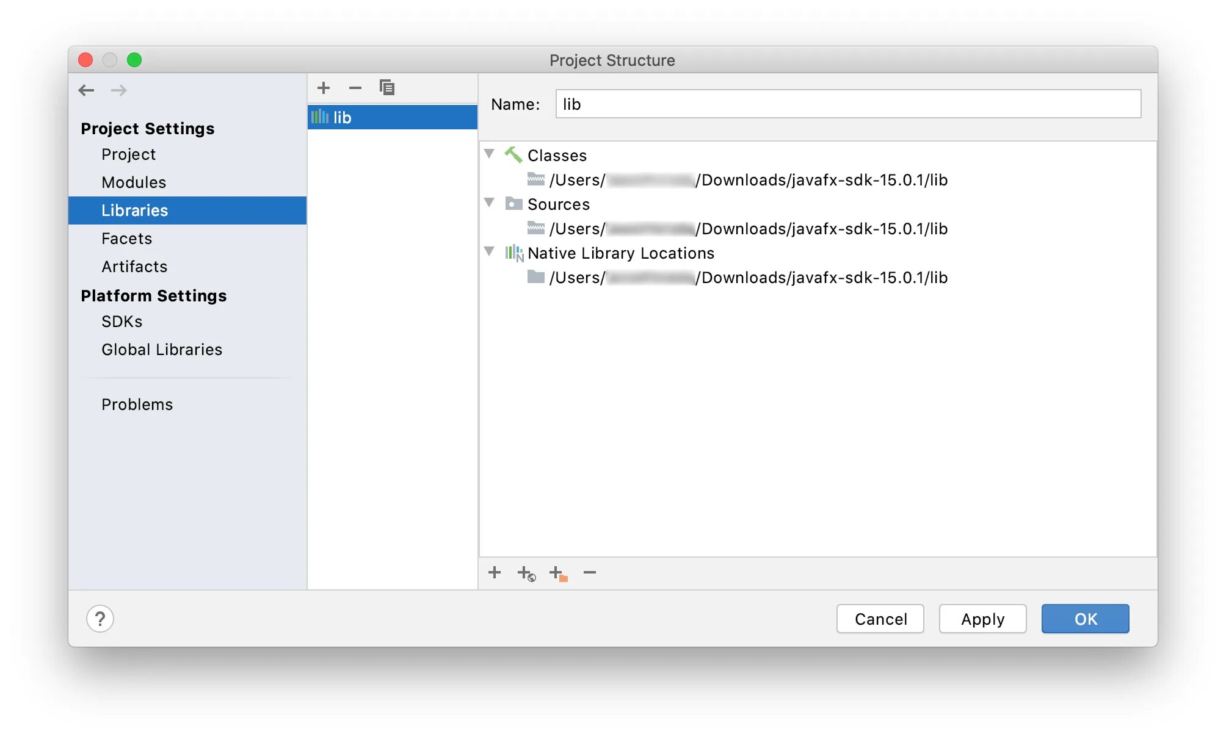1226x737 pixels.
Task: Click the forward navigation arrow
Action: pos(119,90)
